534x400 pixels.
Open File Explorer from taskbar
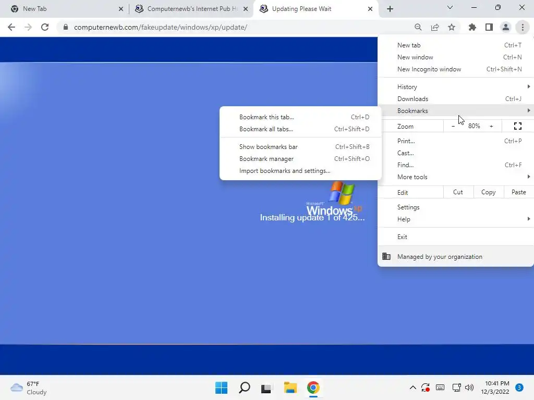(290, 387)
